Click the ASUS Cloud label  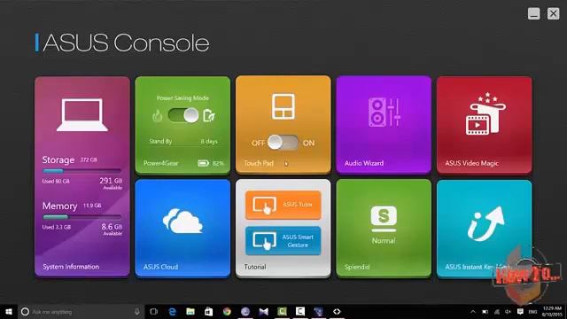click(160, 267)
